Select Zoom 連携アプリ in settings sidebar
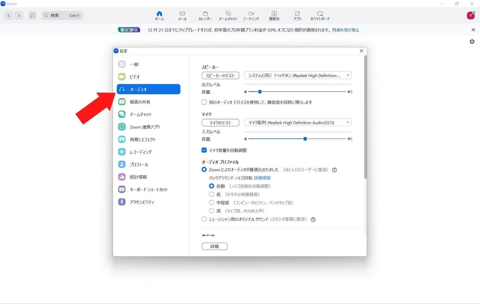The width and height of the screenshot is (480, 304). click(x=148, y=127)
